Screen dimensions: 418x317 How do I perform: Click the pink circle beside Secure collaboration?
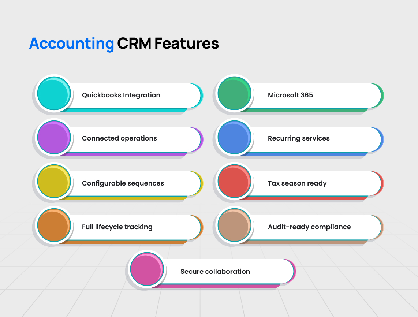[147, 269]
